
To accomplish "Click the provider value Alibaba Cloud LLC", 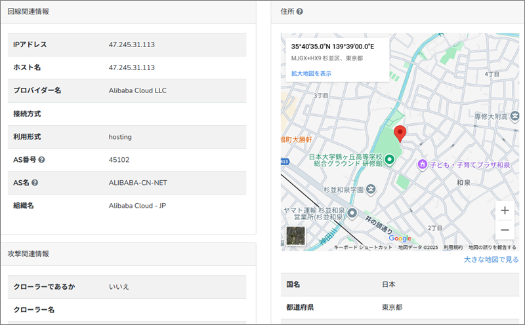I will pyautogui.click(x=138, y=90).
